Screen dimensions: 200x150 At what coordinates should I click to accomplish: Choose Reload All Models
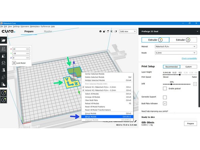pyautogui.click(x=107, y=103)
